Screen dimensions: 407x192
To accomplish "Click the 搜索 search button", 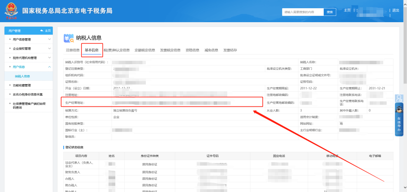I will coord(330,12).
